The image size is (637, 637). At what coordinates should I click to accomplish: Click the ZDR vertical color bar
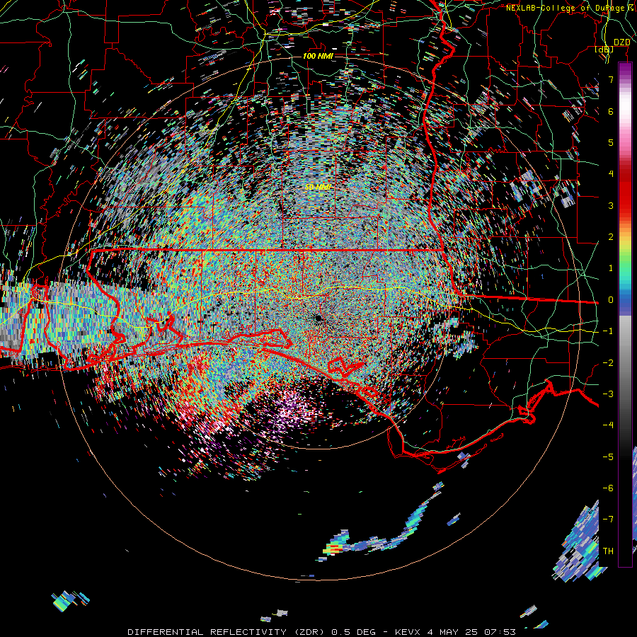[625, 315]
